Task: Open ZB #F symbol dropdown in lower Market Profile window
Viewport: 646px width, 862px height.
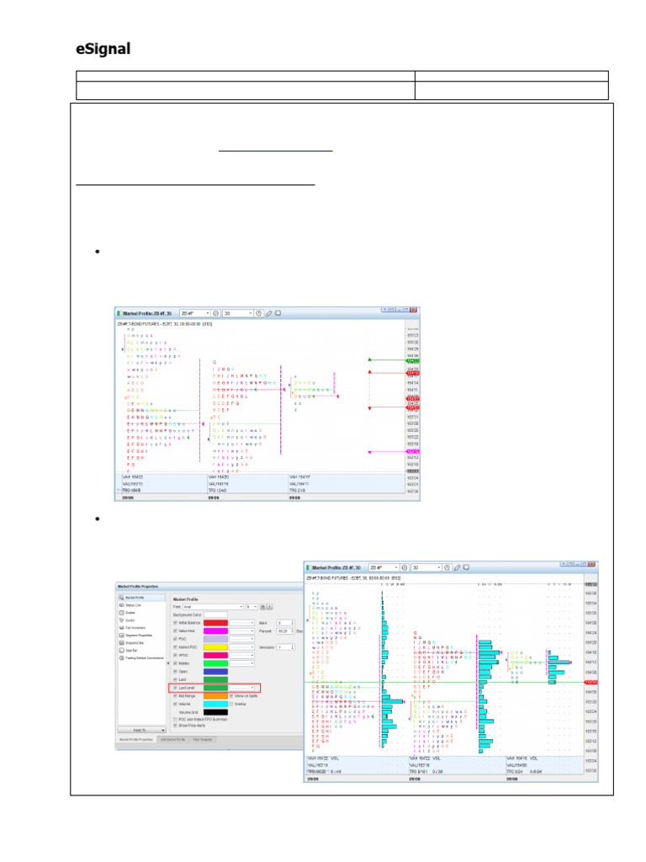Action: [x=384, y=567]
